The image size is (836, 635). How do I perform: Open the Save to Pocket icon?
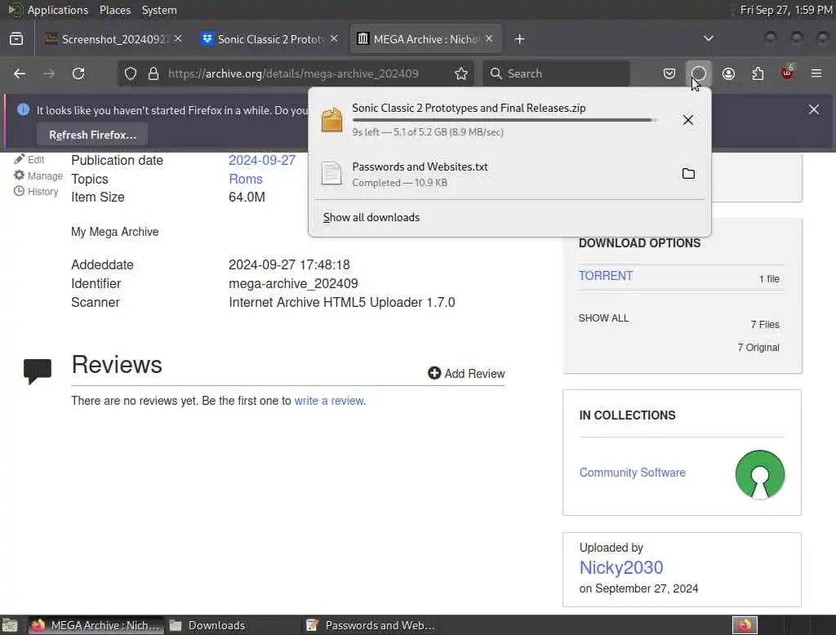click(x=669, y=73)
